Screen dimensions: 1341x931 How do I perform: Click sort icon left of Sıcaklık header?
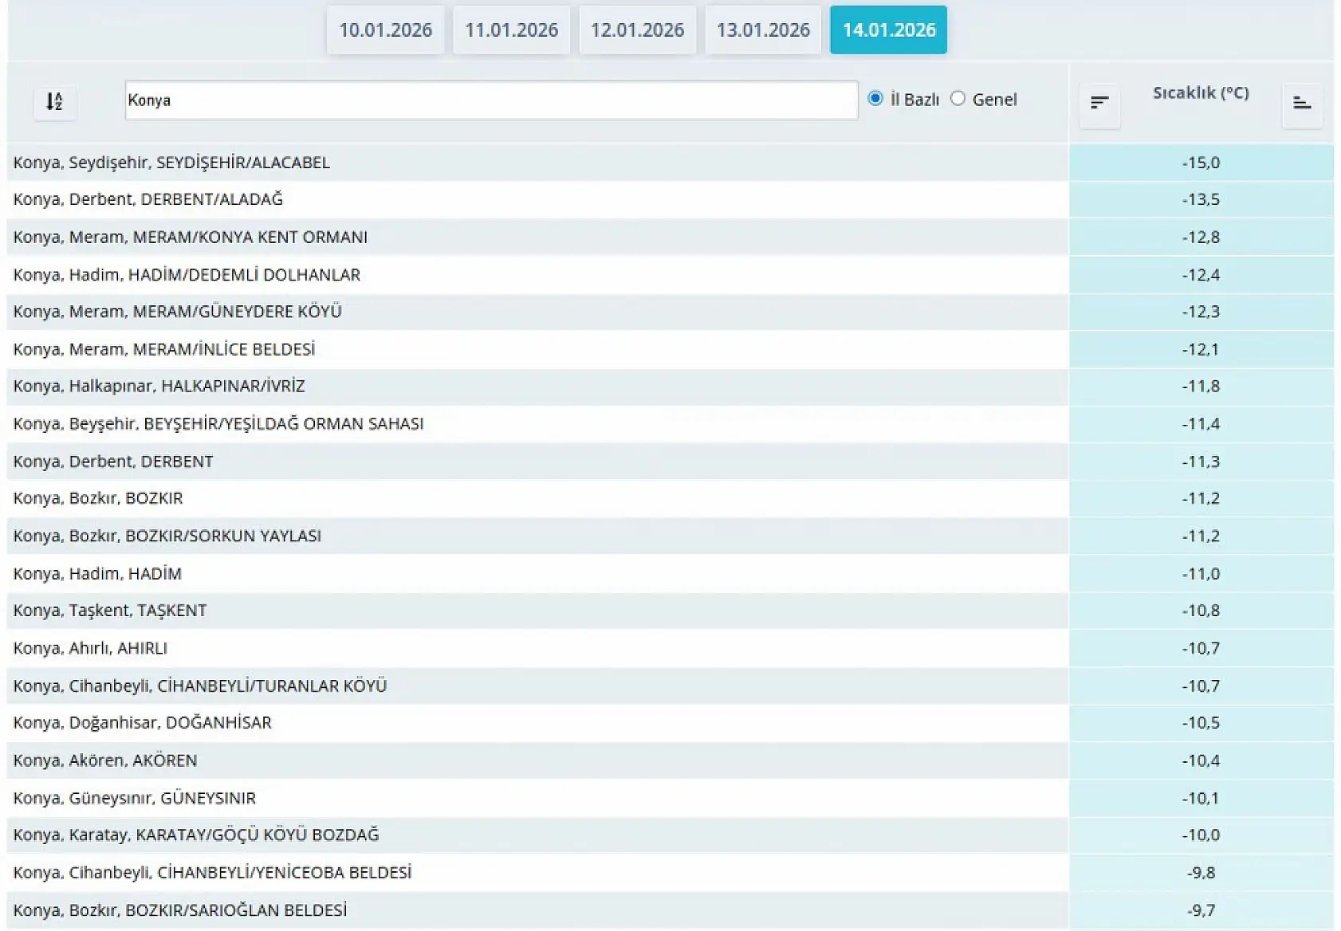click(1099, 103)
